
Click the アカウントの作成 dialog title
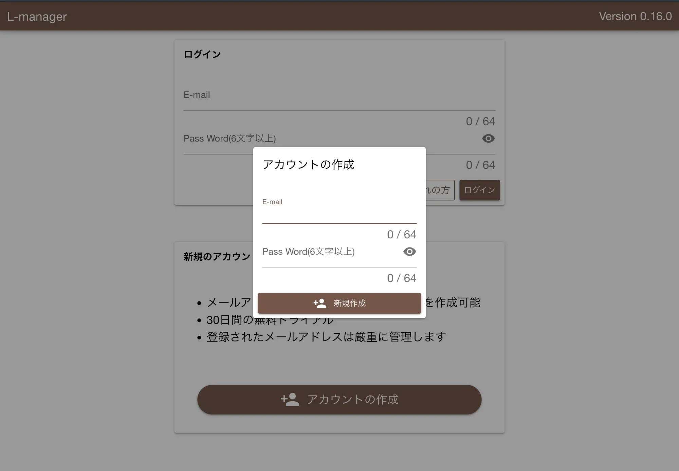click(x=309, y=165)
